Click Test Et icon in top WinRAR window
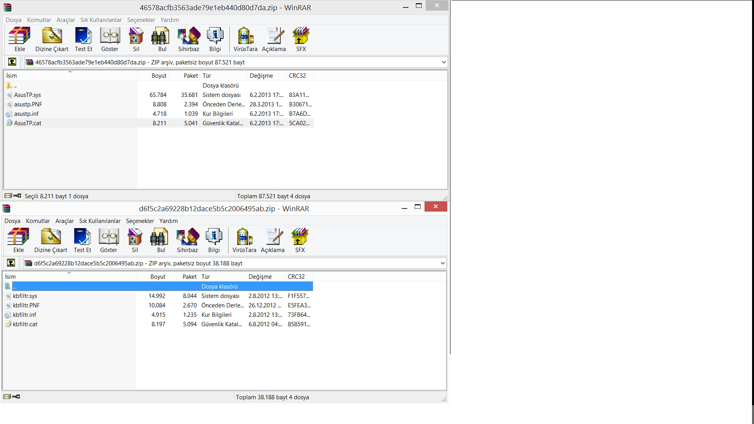Screen dimensions: 754x424 click(84, 39)
